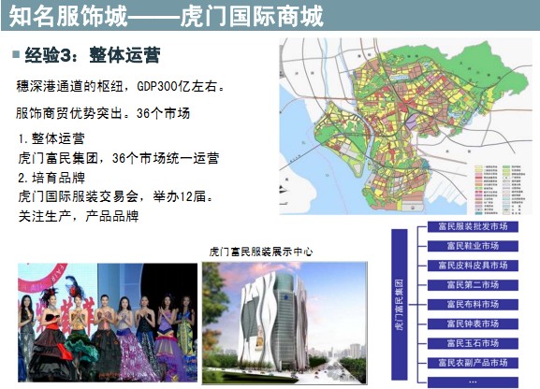Click the 虎门富民服装展示中心 caption
The width and height of the screenshot is (540, 389).
261,252
